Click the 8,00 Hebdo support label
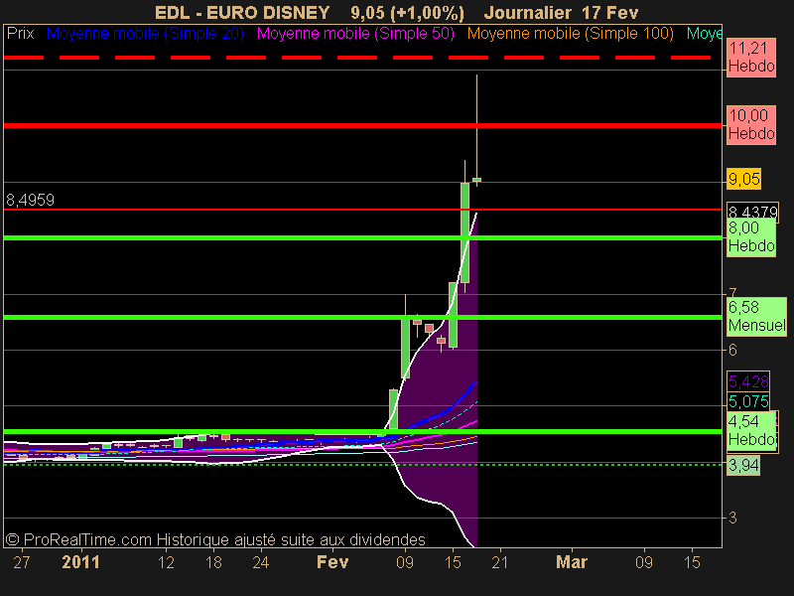 click(x=751, y=237)
